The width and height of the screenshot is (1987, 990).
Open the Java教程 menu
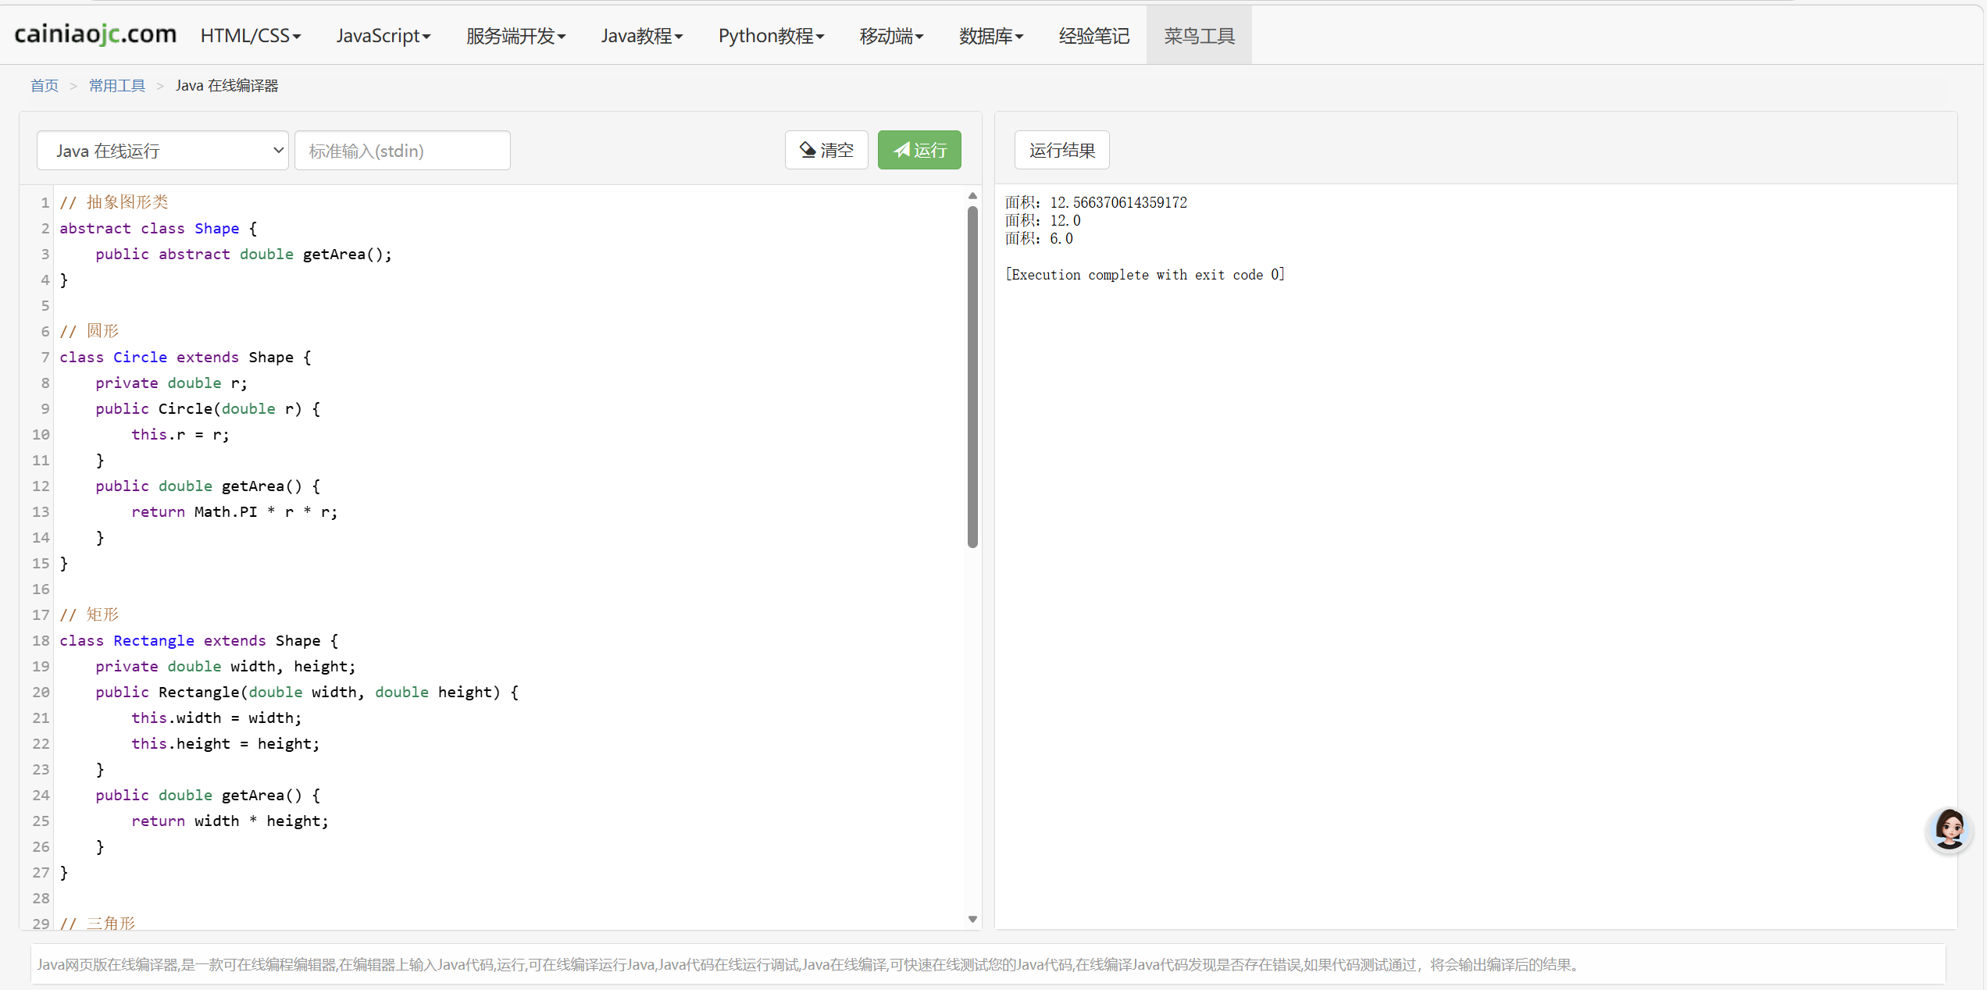641,36
